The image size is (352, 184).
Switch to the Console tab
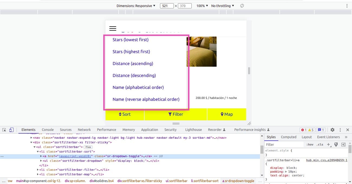(48, 130)
